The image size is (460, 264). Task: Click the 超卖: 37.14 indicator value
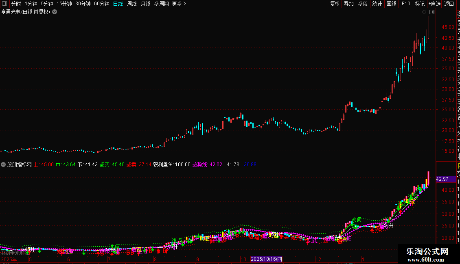click(x=139, y=164)
